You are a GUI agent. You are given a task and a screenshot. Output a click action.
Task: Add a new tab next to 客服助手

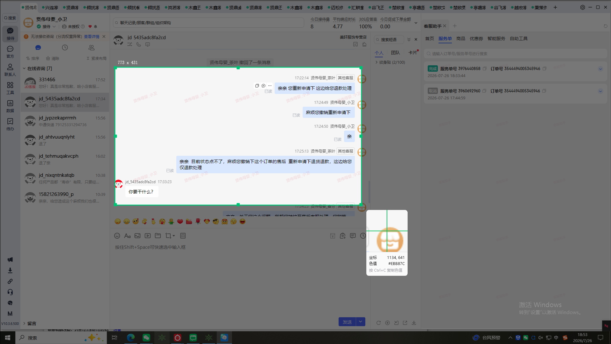(x=455, y=26)
